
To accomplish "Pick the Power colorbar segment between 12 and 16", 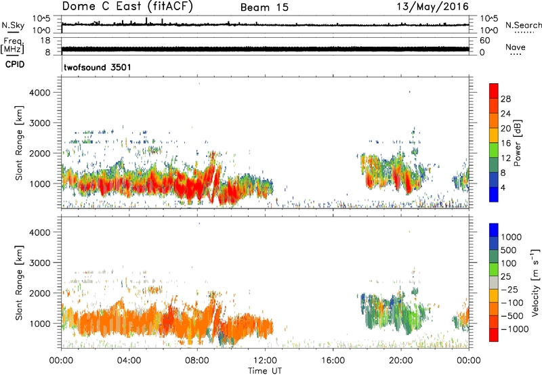I will tap(494, 150).
